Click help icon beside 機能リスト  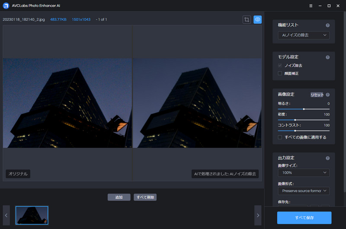pos(327,25)
